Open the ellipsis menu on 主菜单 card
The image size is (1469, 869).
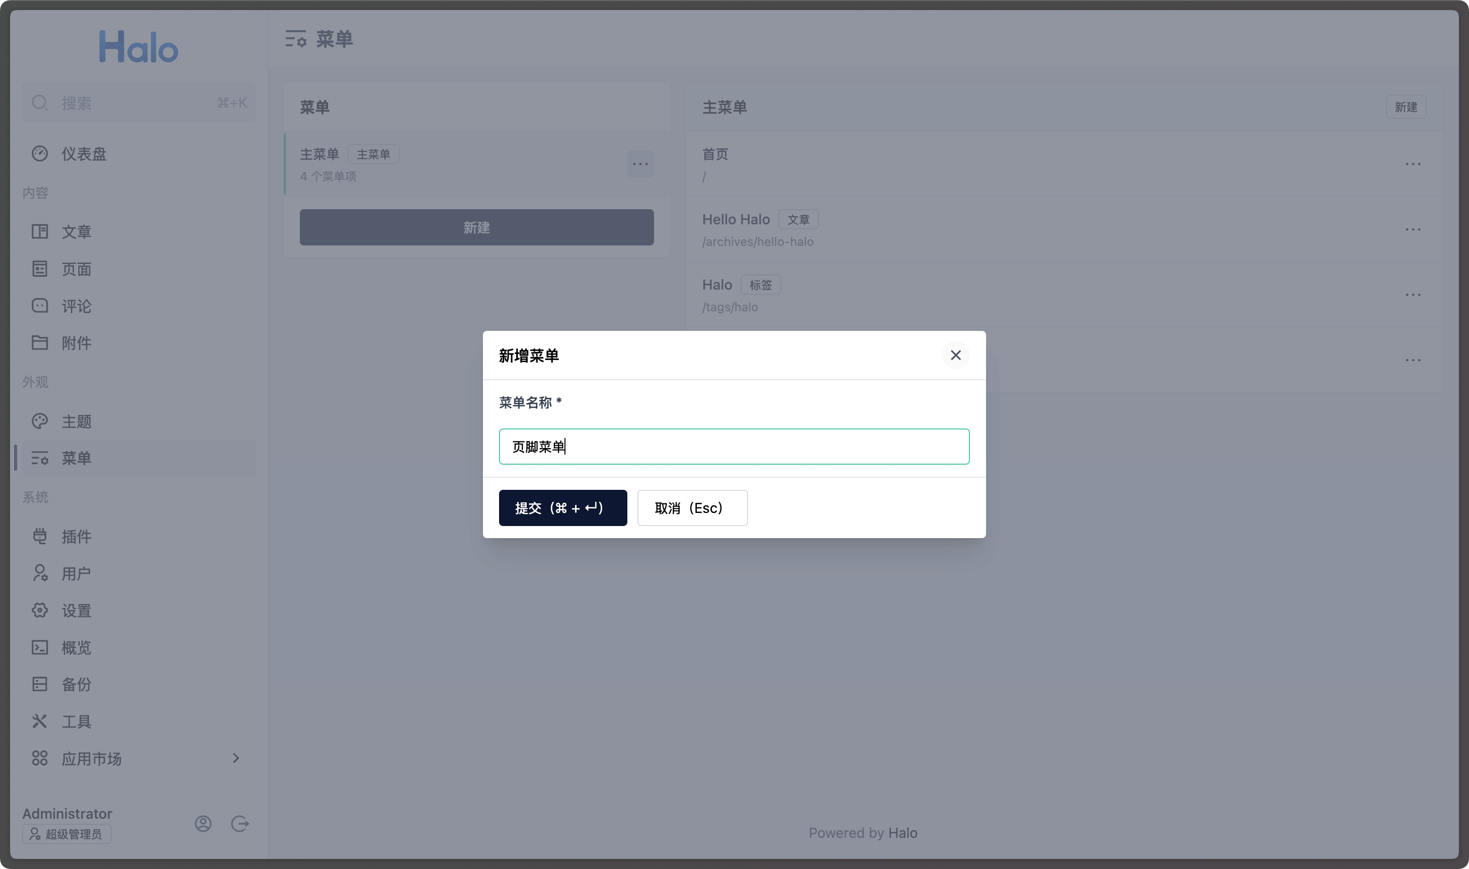click(640, 164)
